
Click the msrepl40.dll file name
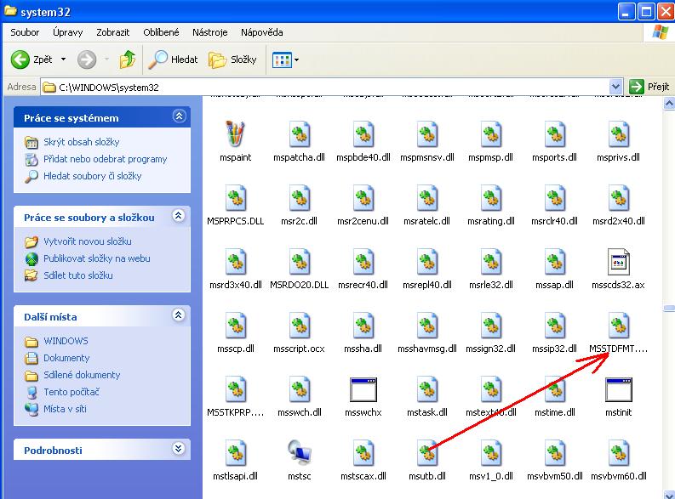(x=427, y=285)
